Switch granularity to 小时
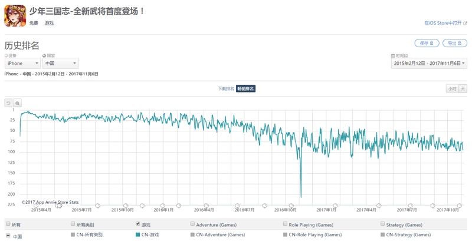The image size is (472, 241). (452, 88)
